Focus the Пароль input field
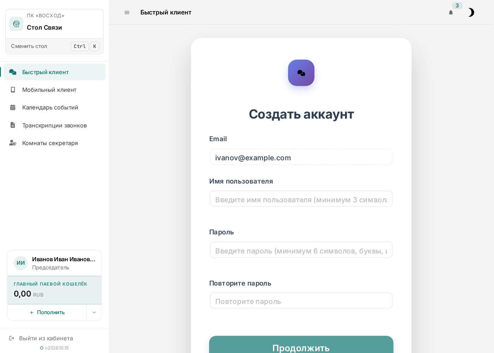Image resolution: width=494 pixels, height=353 pixels. pyautogui.click(x=301, y=250)
